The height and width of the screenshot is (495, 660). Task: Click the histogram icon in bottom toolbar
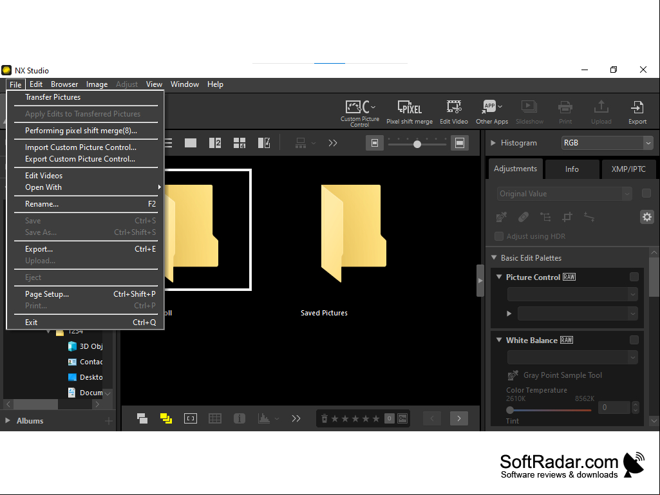coord(264,418)
